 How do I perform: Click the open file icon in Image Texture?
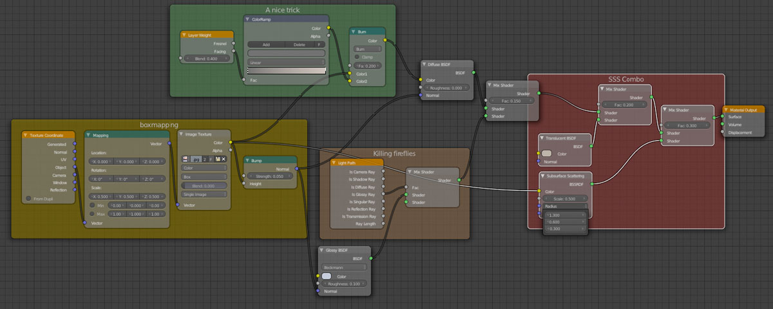pyautogui.click(x=218, y=158)
